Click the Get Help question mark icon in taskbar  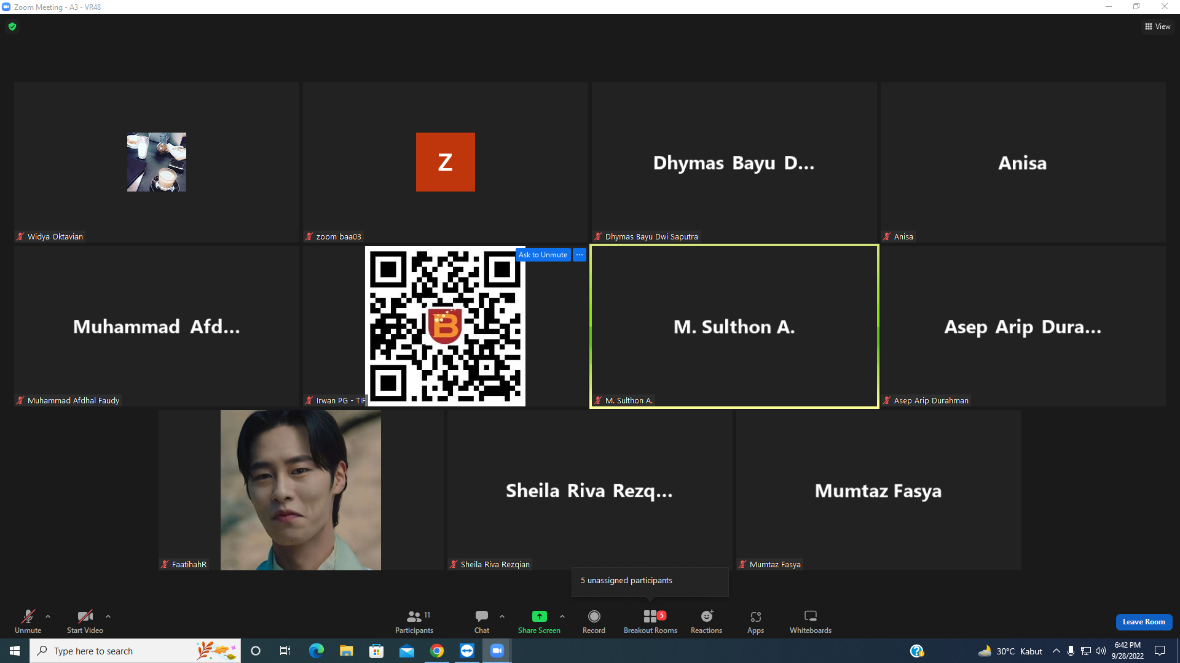tap(917, 651)
